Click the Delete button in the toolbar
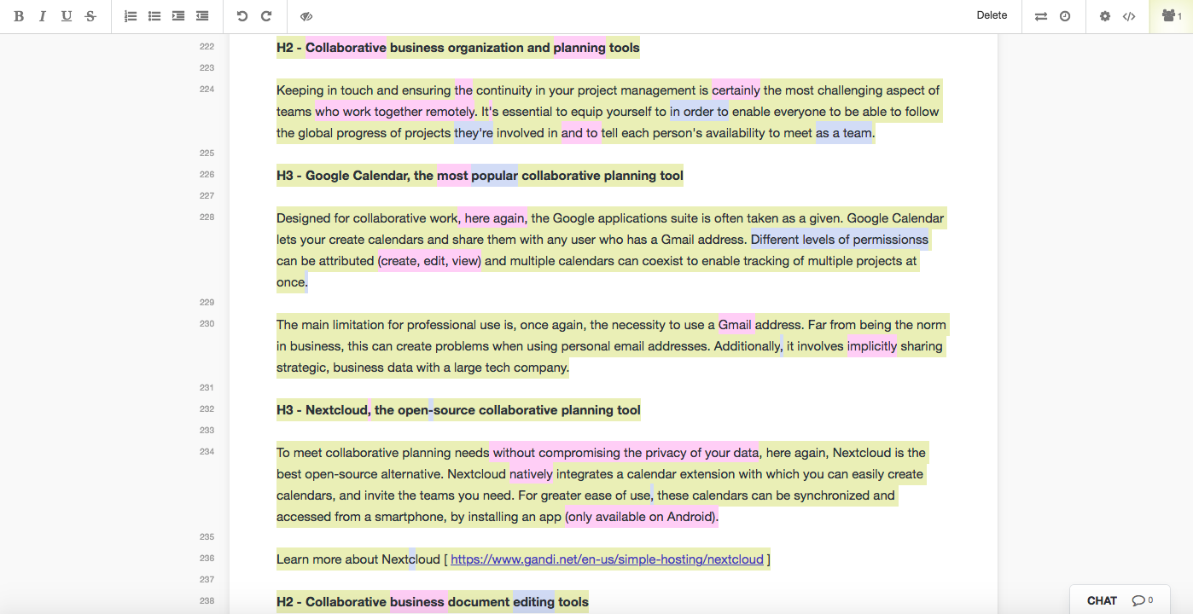 click(992, 15)
